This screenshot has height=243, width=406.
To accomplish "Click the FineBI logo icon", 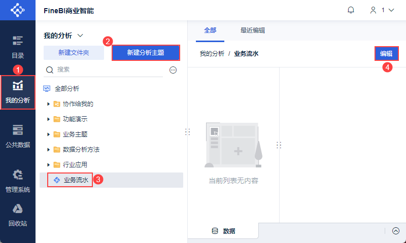I will pyautogui.click(x=17, y=10).
